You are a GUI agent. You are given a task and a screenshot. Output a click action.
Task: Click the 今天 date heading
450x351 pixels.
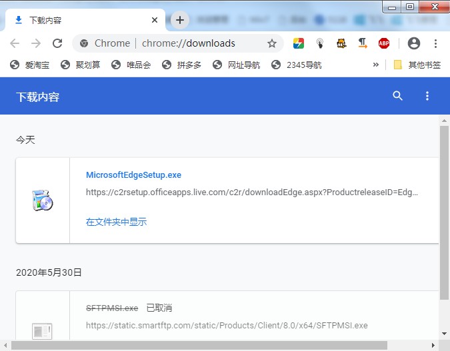click(x=25, y=140)
